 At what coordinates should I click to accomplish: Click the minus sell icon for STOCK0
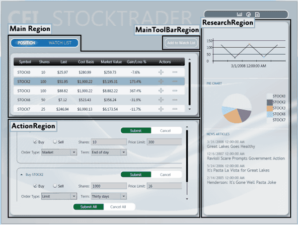[x=175, y=72]
